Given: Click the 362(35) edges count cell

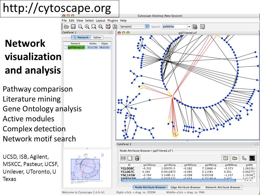Looking at the screenshot, I should (104, 47).
